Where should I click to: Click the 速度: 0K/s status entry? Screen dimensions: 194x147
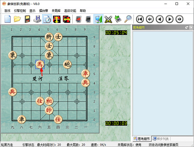tap(99, 145)
